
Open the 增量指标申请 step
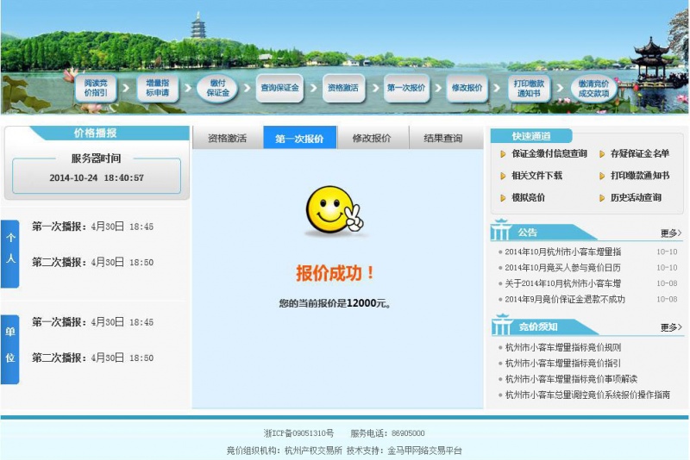[x=156, y=88]
